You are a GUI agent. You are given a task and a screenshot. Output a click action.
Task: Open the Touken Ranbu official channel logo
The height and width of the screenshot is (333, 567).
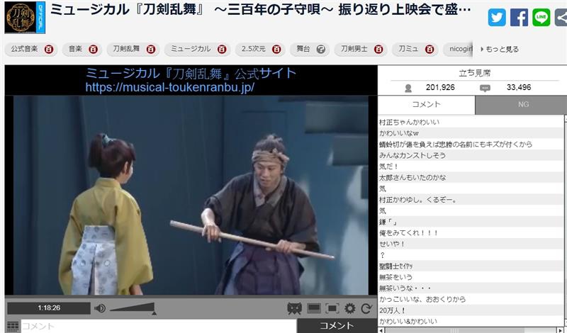click(25, 17)
